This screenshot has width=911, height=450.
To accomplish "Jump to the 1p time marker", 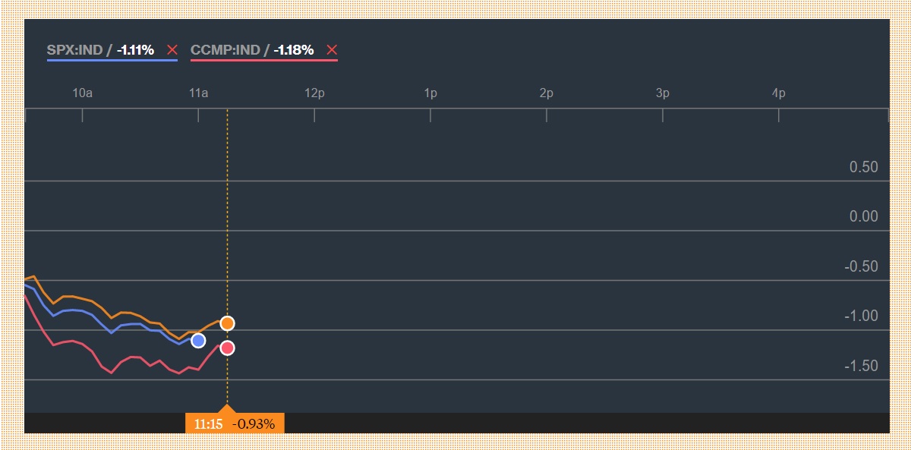I will 430,93.
